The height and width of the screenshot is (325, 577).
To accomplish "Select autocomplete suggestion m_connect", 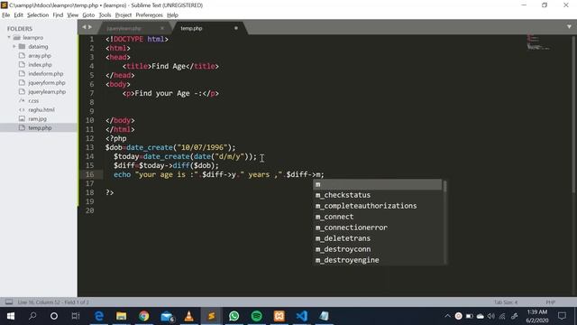I will pyautogui.click(x=378, y=217).
